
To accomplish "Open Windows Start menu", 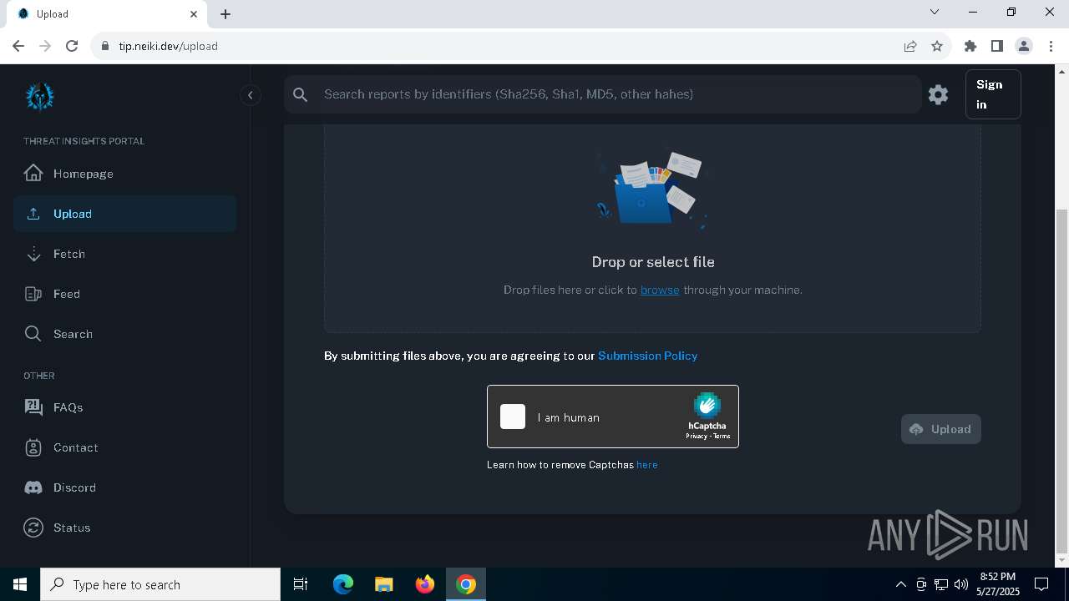I will tap(20, 584).
